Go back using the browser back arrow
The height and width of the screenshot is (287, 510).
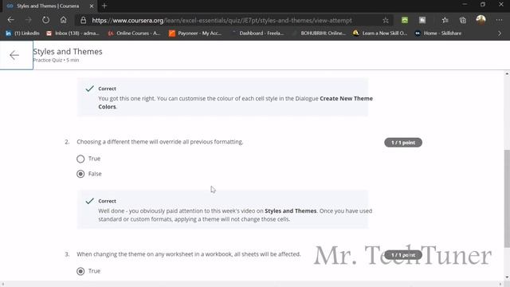coord(10,20)
